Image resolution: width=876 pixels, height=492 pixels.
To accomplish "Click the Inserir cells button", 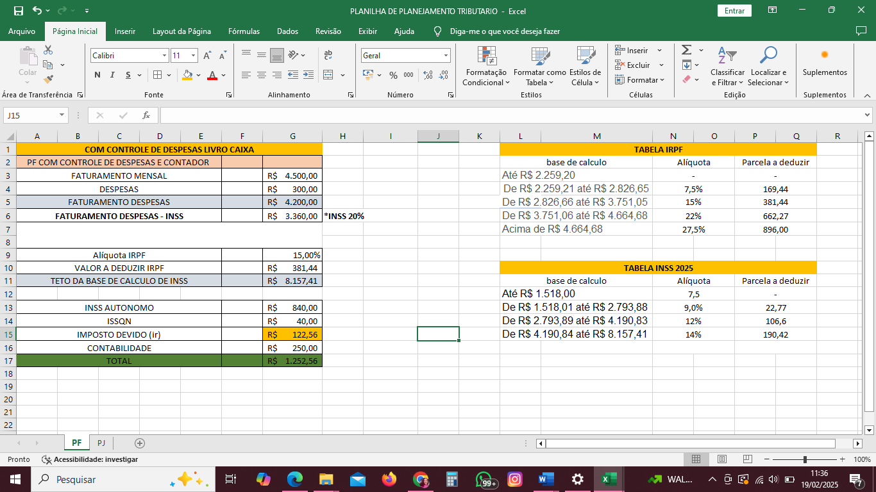I will pos(632,51).
